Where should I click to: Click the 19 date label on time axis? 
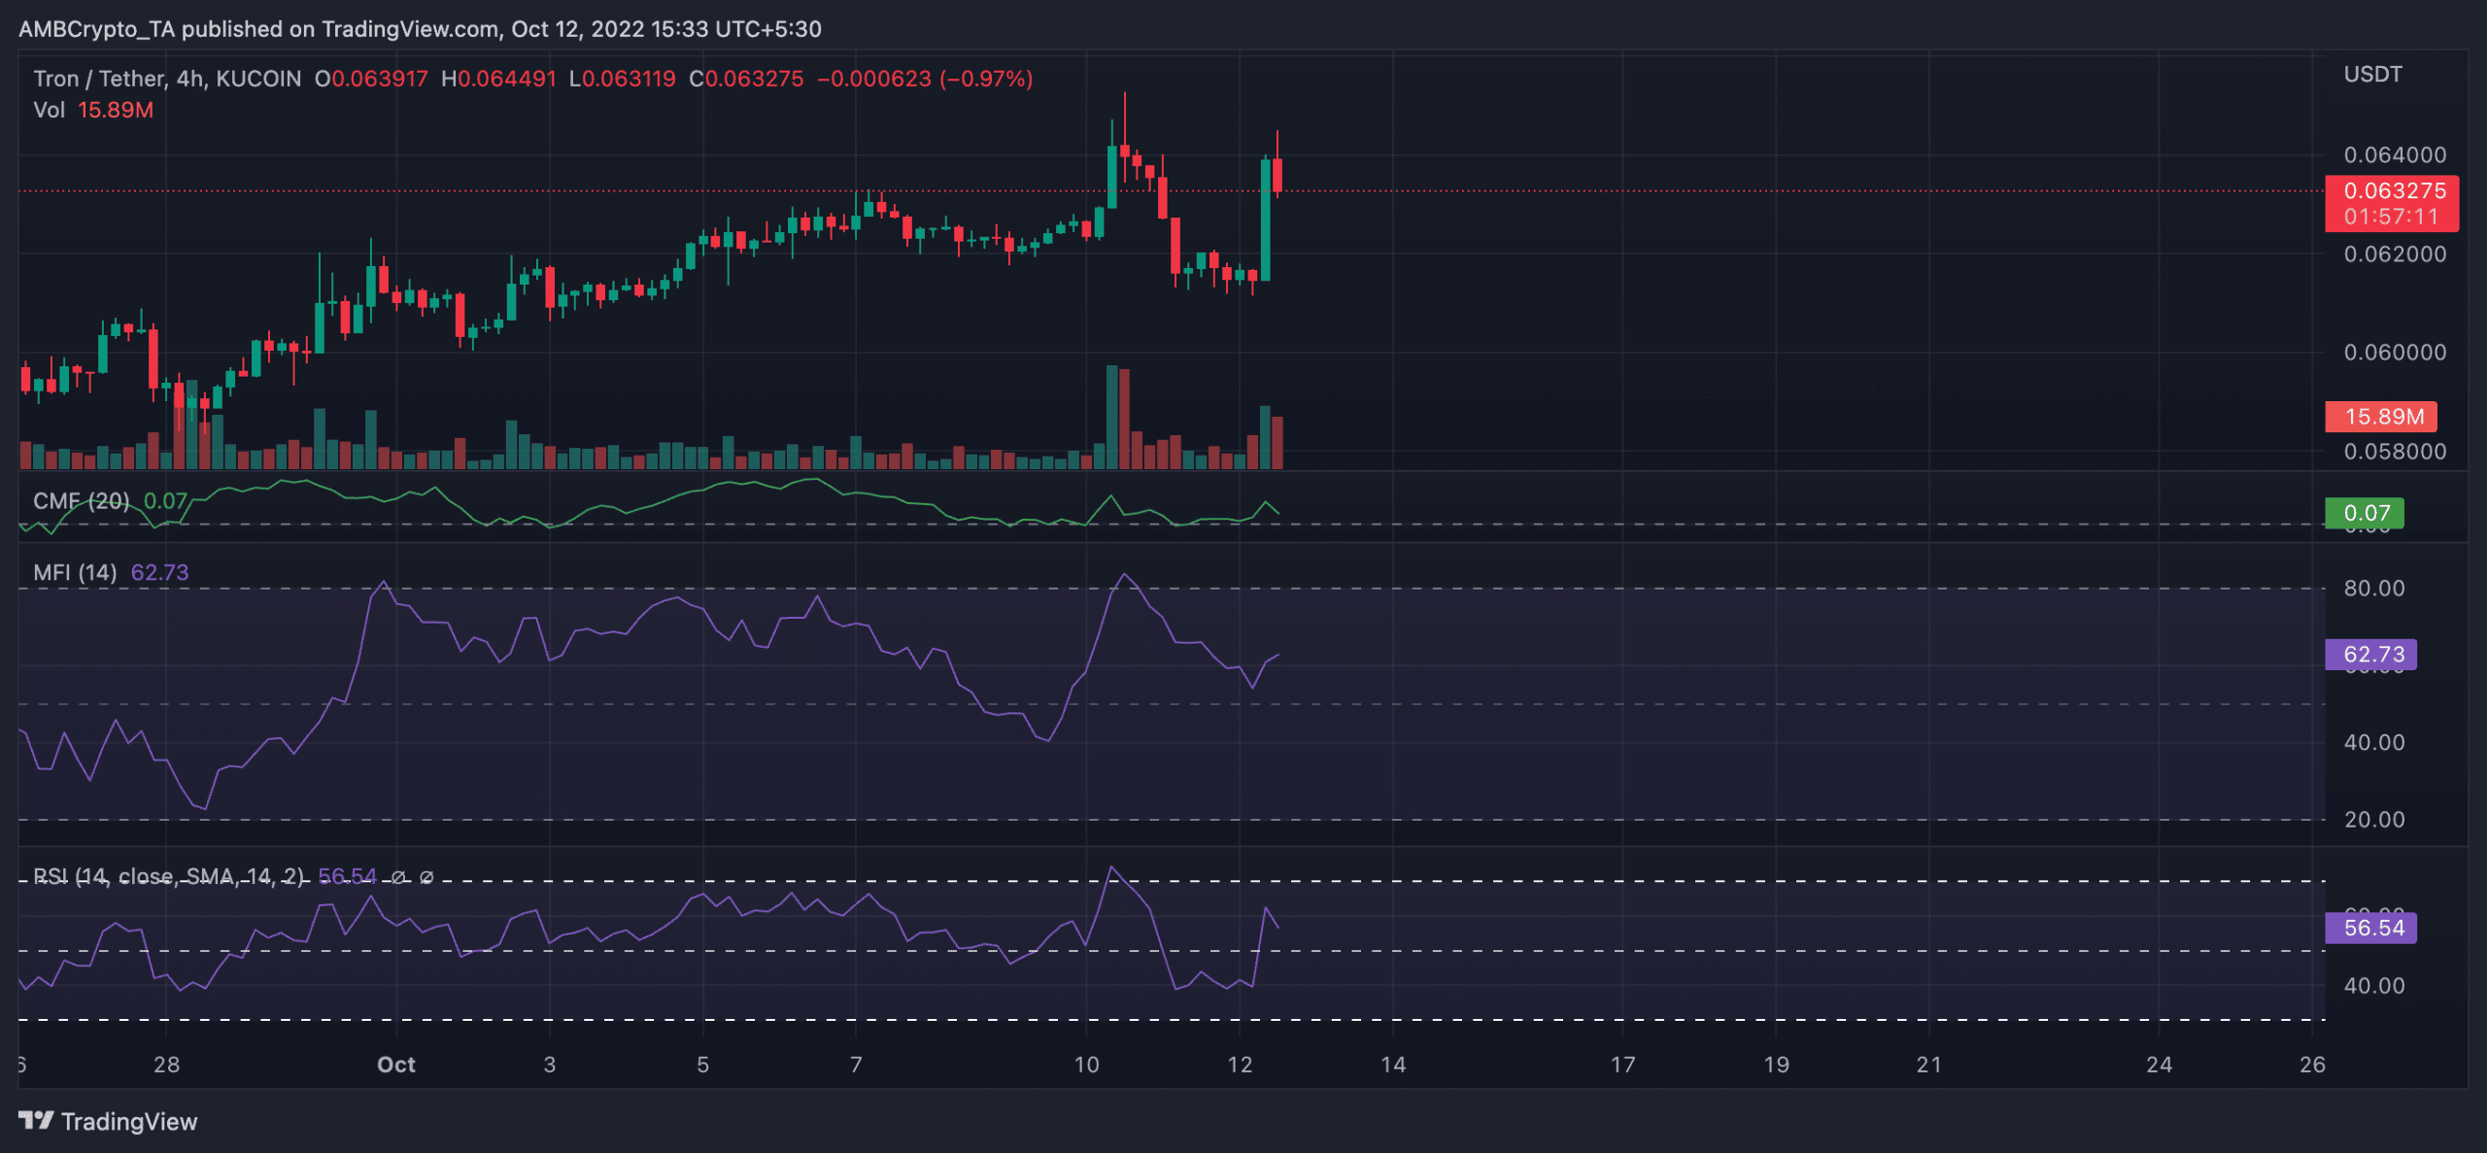click(1776, 1065)
